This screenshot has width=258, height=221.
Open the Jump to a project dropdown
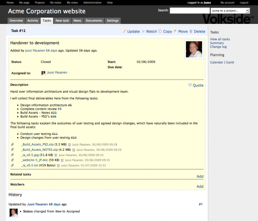click(230, 11)
